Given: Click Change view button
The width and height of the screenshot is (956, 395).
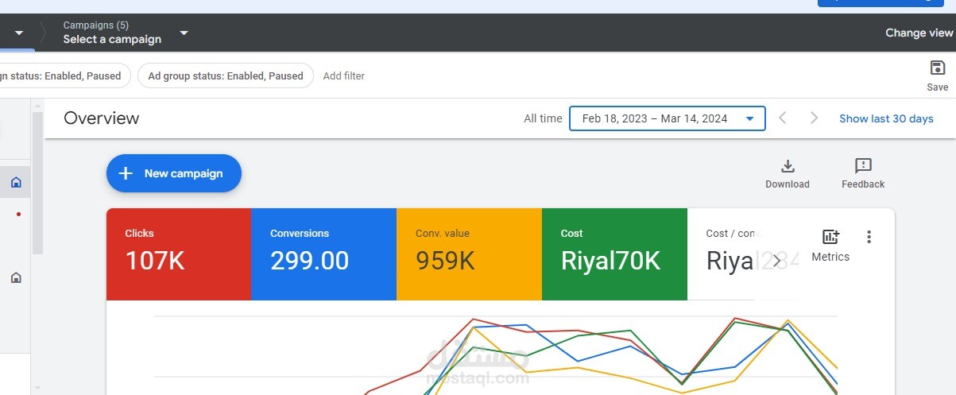Looking at the screenshot, I should click(919, 33).
